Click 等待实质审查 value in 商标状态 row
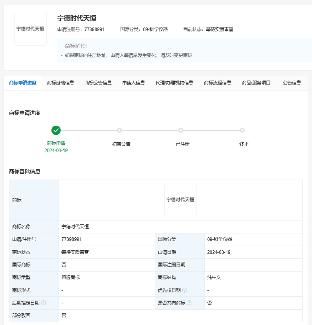Screen dimensions: 312x325 pos(75,252)
